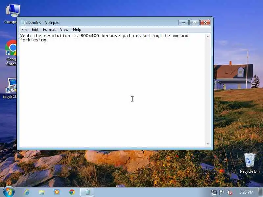Click the Show Desktop button
This screenshot has width=263, height=197.
pyautogui.click(x=260, y=192)
